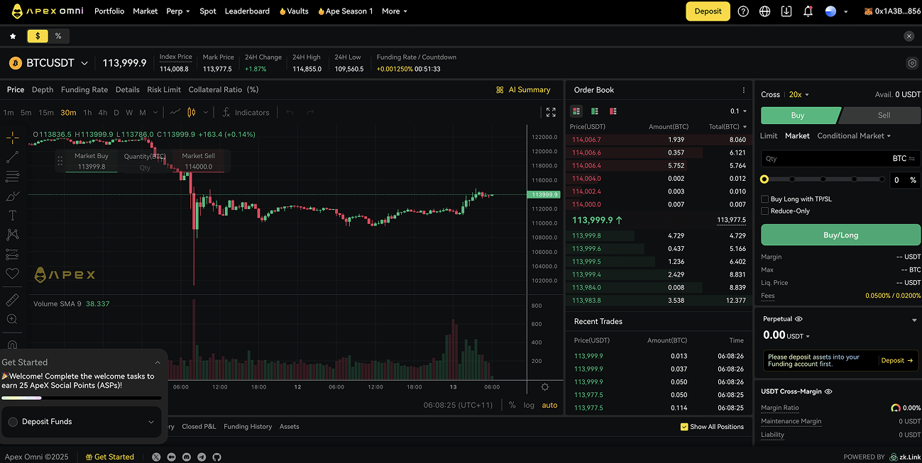Click the green Buy/Long button
Viewport: 922px width, 463px height.
pos(840,234)
